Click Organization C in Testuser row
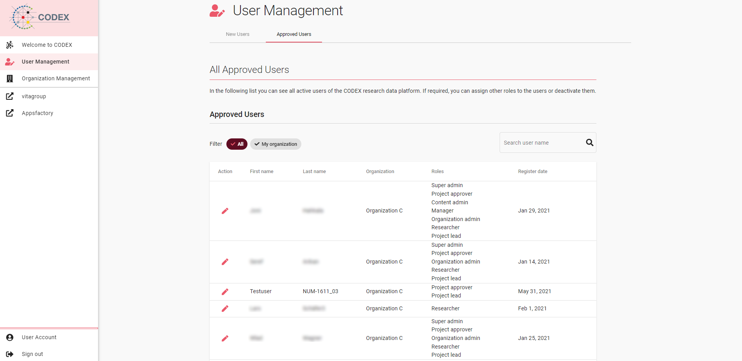Screen dimensions: 742x361 [x=384, y=291]
